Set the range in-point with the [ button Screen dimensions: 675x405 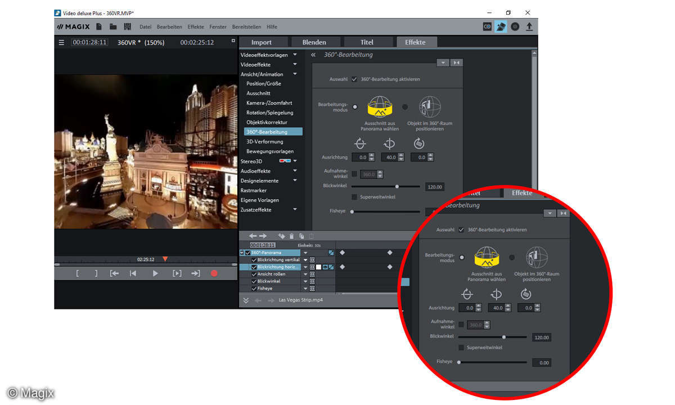(78, 273)
